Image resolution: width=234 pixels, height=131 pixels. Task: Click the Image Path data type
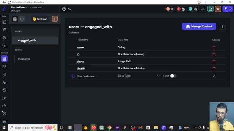click(125, 61)
